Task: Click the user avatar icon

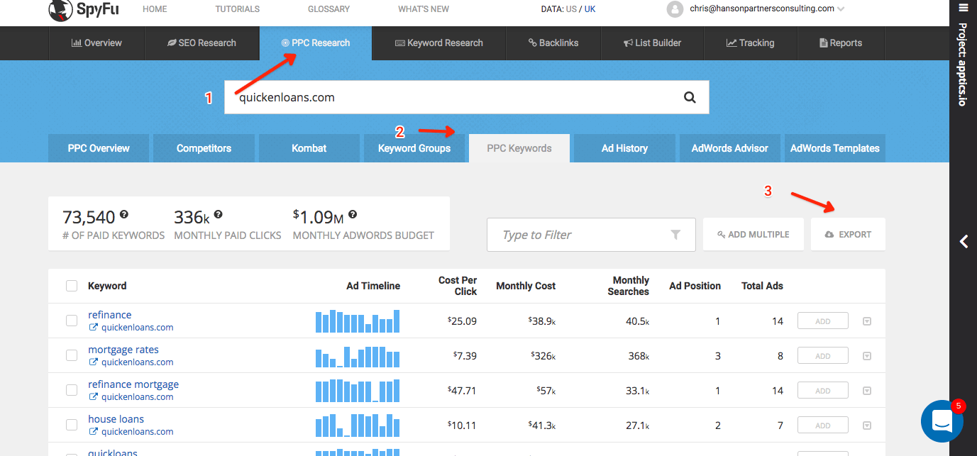Action: tap(675, 9)
